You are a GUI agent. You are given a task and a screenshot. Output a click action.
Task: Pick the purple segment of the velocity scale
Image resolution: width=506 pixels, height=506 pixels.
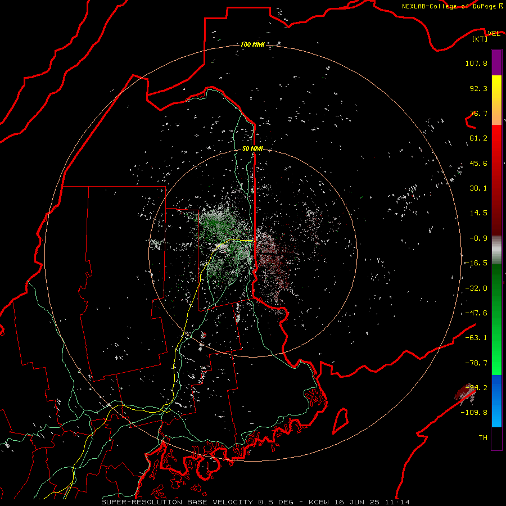[x=496, y=62]
